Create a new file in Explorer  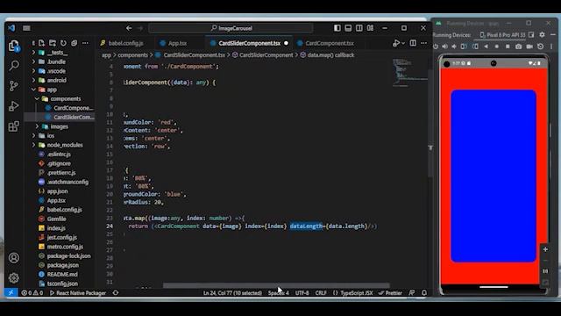pos(41,43)
